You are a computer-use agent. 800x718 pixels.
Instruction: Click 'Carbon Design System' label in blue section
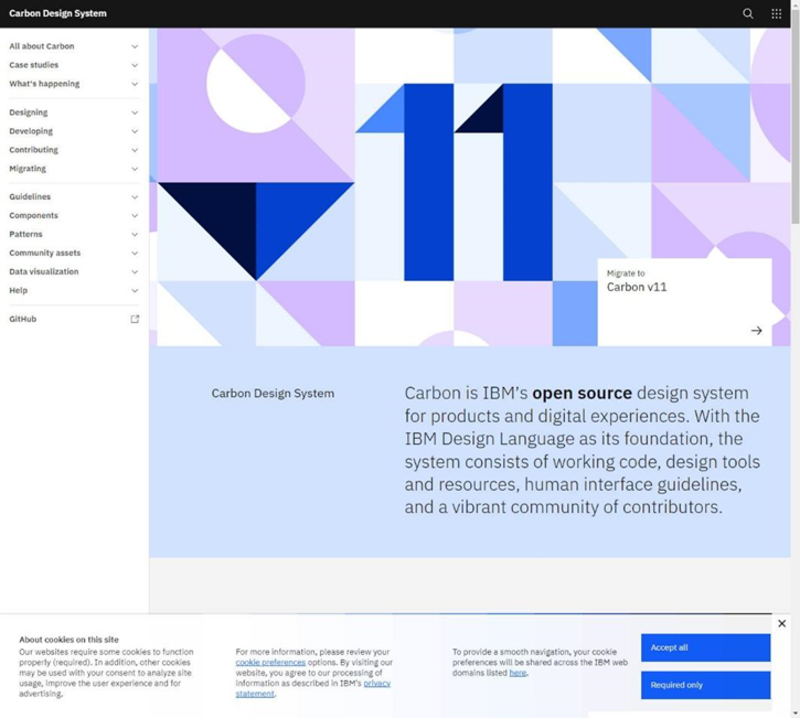(x=273, y=394)
